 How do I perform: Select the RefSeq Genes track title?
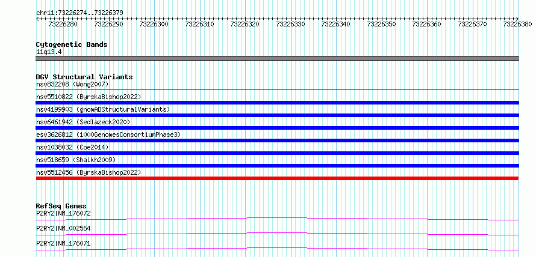(61, 206)
